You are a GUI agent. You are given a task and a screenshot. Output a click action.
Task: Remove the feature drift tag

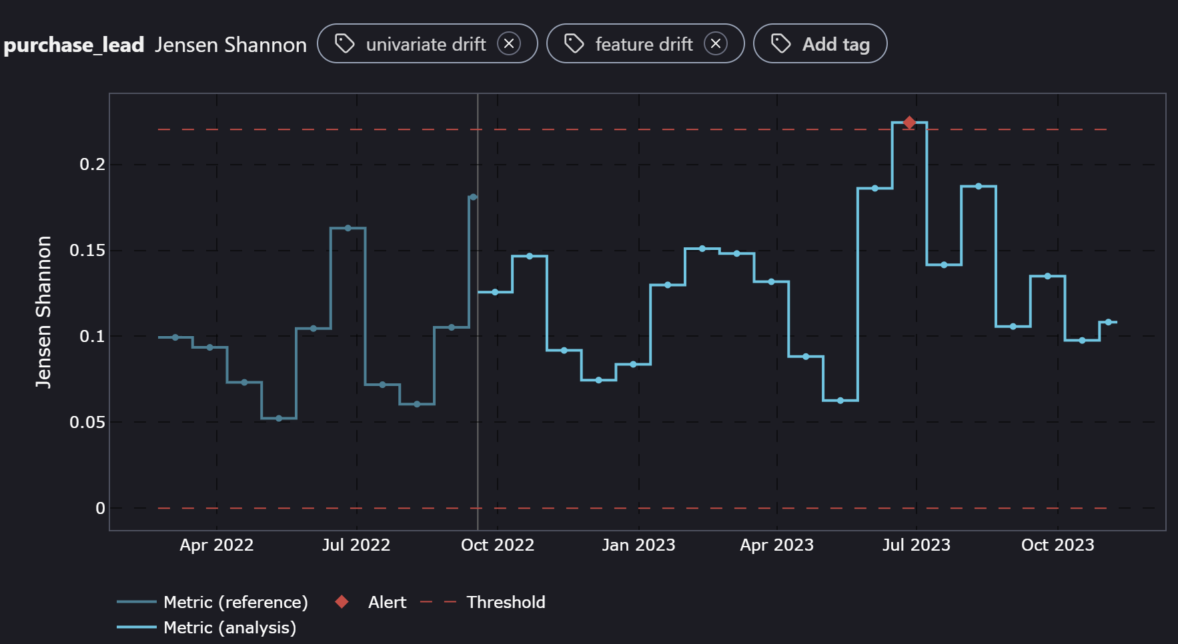[716, 44]
